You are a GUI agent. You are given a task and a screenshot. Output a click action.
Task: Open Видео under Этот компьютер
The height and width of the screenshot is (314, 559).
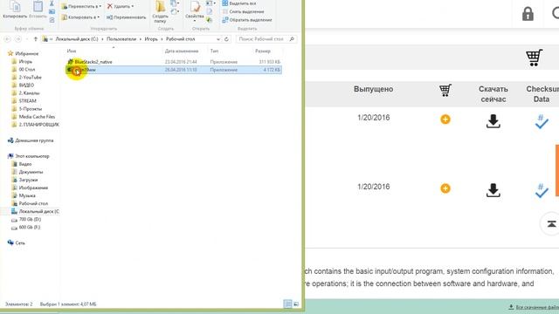point(25,164)
